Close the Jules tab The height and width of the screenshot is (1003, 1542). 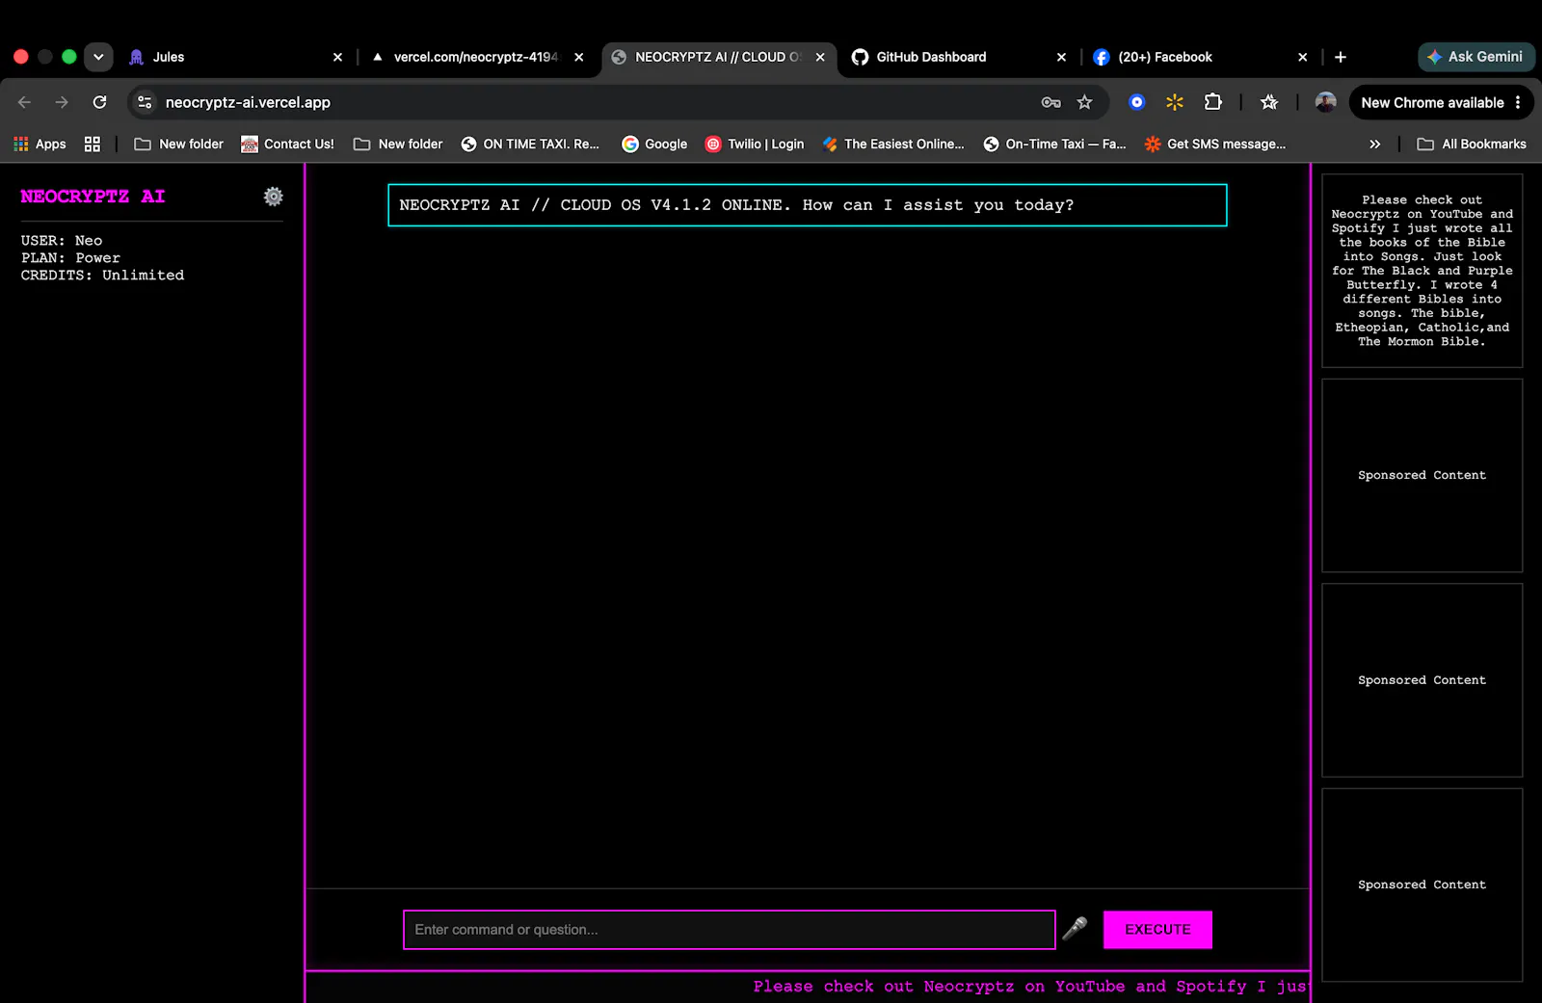pos(337,57)
